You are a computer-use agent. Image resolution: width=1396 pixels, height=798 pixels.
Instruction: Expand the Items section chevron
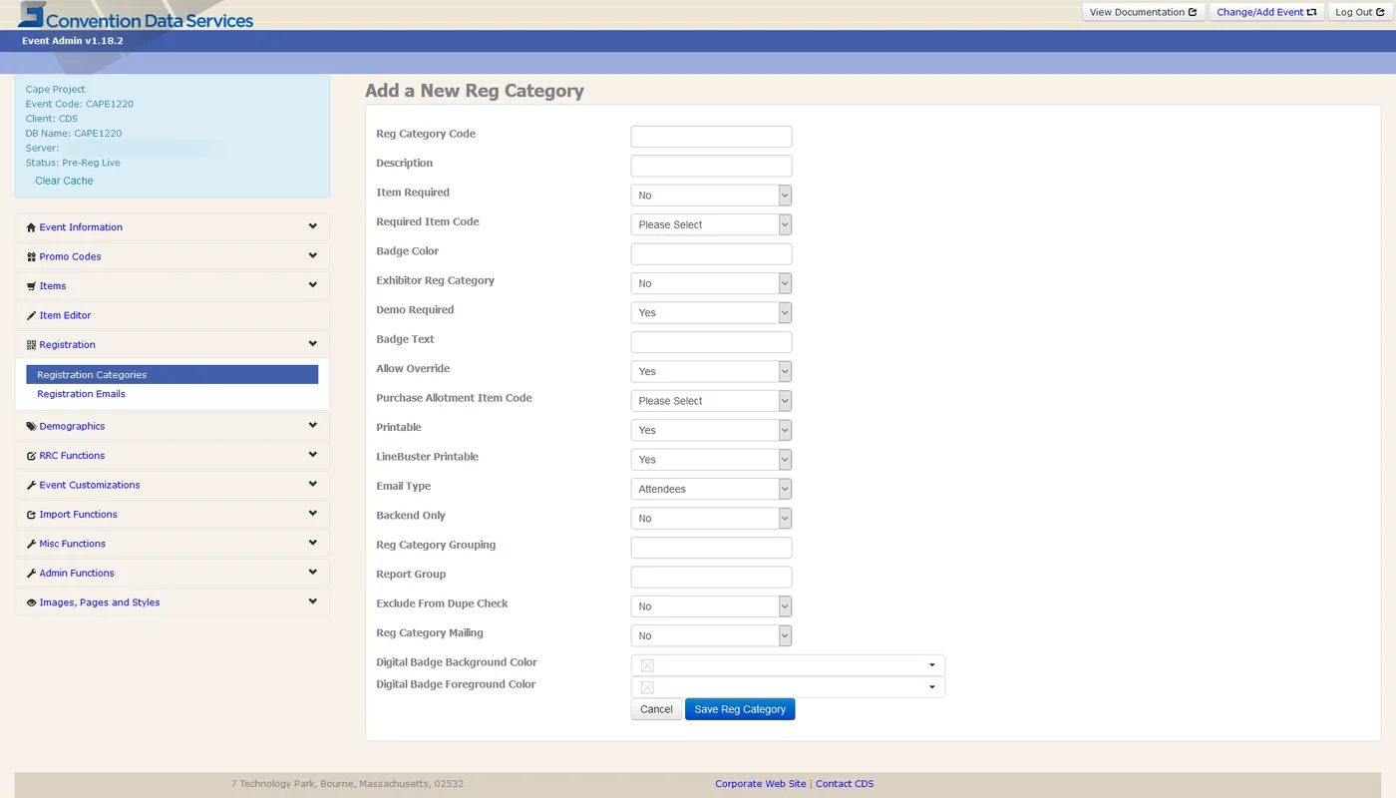pos(313,285)
